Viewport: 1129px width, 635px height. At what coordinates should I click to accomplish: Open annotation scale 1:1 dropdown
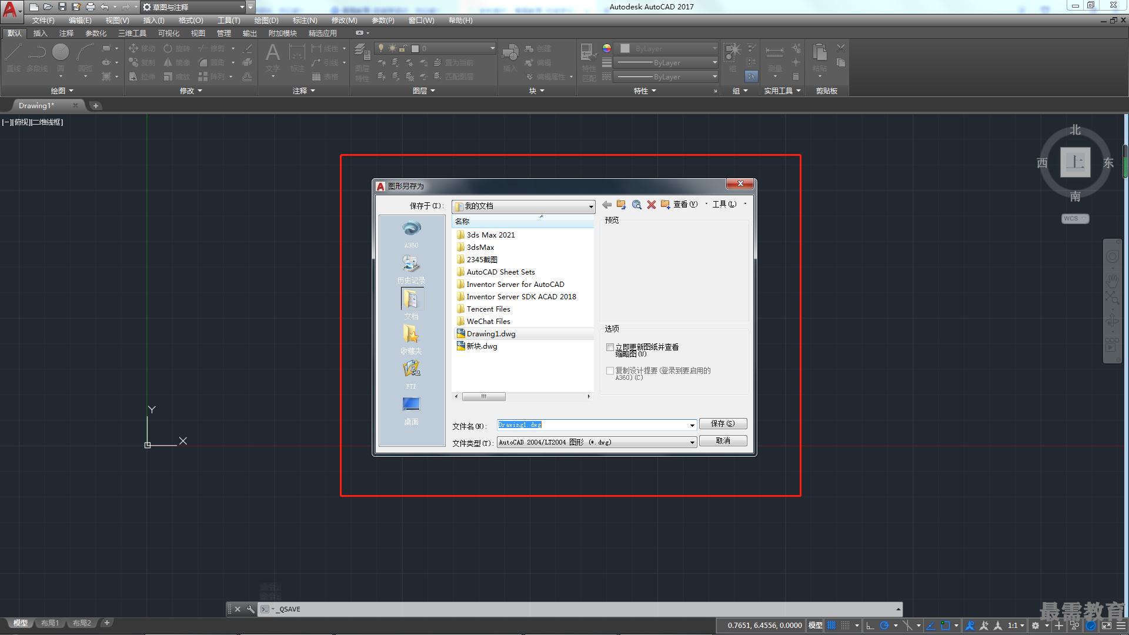coord(1016,626)
